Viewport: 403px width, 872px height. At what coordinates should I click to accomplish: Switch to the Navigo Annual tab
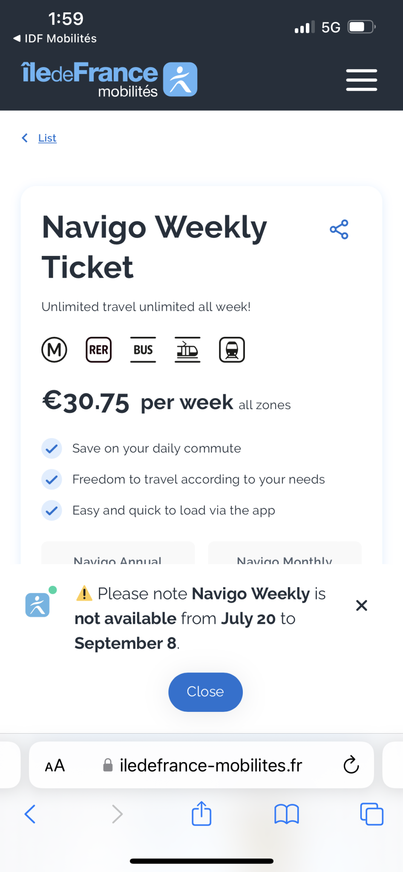pyautogui.click(x=118, y=556)
